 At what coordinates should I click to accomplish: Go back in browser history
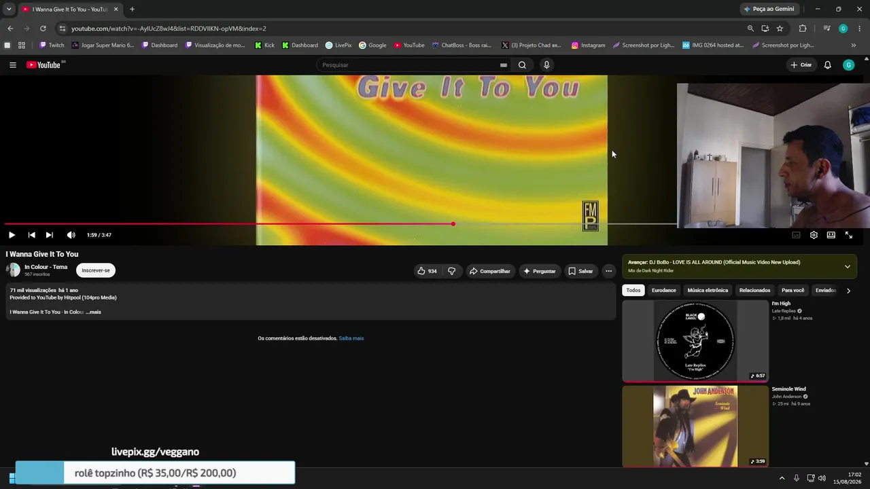tap(10, 29)
